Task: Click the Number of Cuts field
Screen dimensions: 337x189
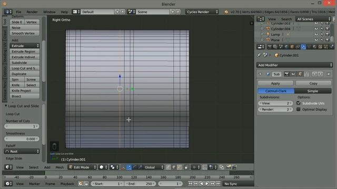Action: click(22, 127)
